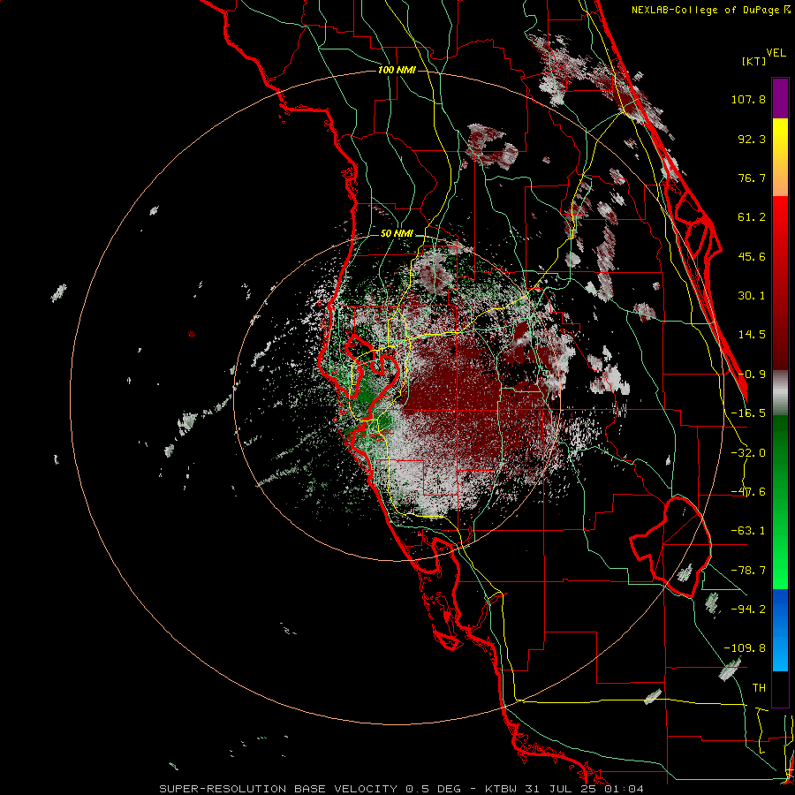
Task: Select the -78.7 legend value
Action: point(748,571)
